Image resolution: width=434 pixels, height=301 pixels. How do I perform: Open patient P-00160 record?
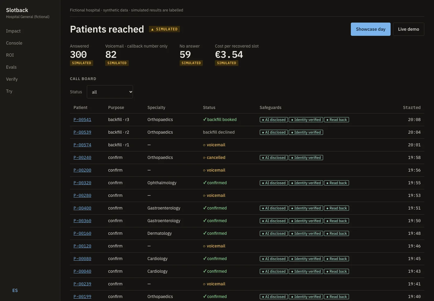point(82,233)
